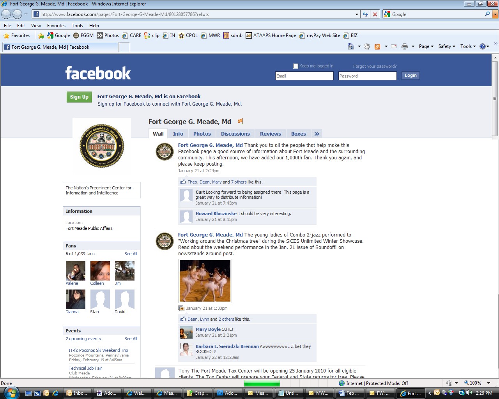This screenshot has width=499, height=399.
Task: Show hidden tray icons arrow
Action: click(x=430, y=393)
